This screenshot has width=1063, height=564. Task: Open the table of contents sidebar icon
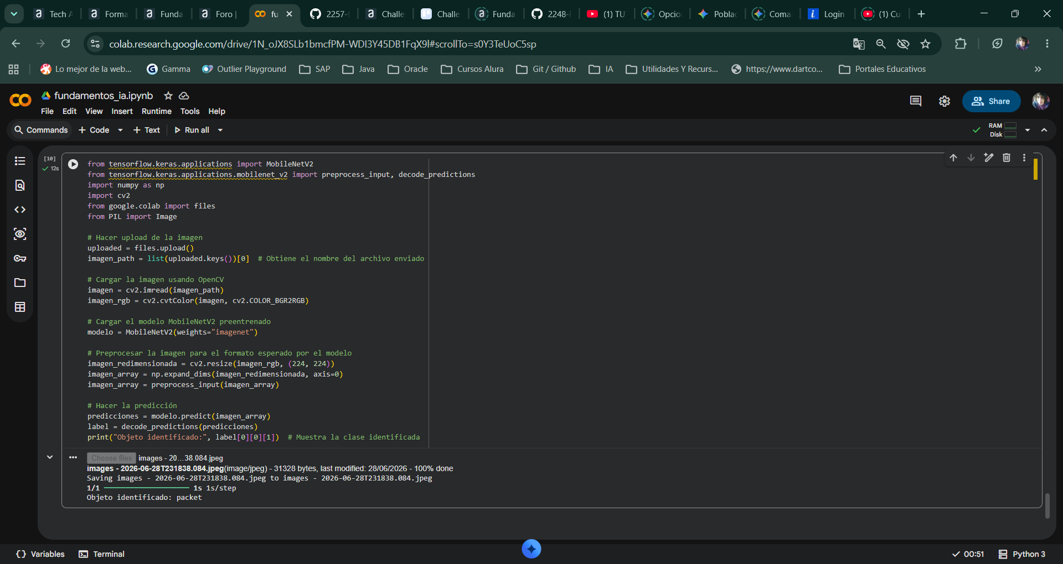coord(20,161)
